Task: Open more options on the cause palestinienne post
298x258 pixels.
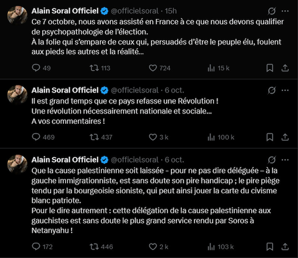Action: (285, 160)
